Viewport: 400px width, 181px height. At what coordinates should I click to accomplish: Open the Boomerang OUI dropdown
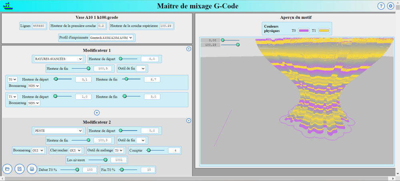pyautogui.click(x=38, y=150)
